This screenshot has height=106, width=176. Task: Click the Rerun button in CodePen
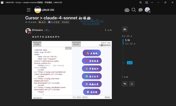pyautogui.click(x=107, y=97)
